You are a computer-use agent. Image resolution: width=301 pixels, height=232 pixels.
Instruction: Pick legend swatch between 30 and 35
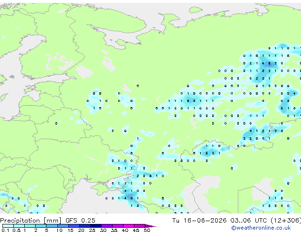[107, 226]
